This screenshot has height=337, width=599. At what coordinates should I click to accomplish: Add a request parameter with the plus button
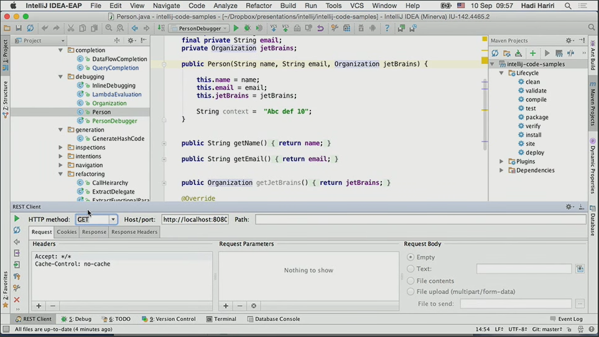(x=226, y=306)
